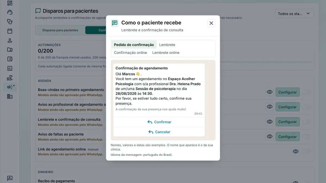The image size is (326, 183).
Task: Select the 'Disparos para pacientes' tab in background
Action: tap(60, 30)
